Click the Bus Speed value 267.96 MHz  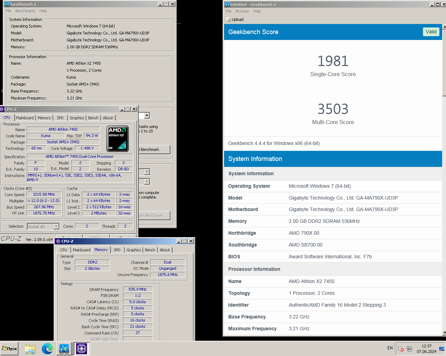tap(44, 207)
